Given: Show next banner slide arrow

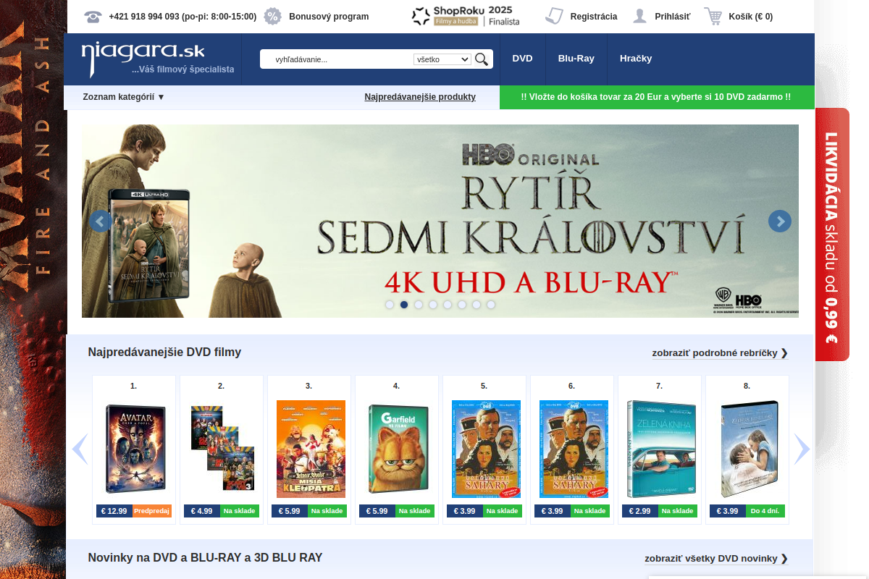Looking at the screenshot, I should click(x=780, y=221).
